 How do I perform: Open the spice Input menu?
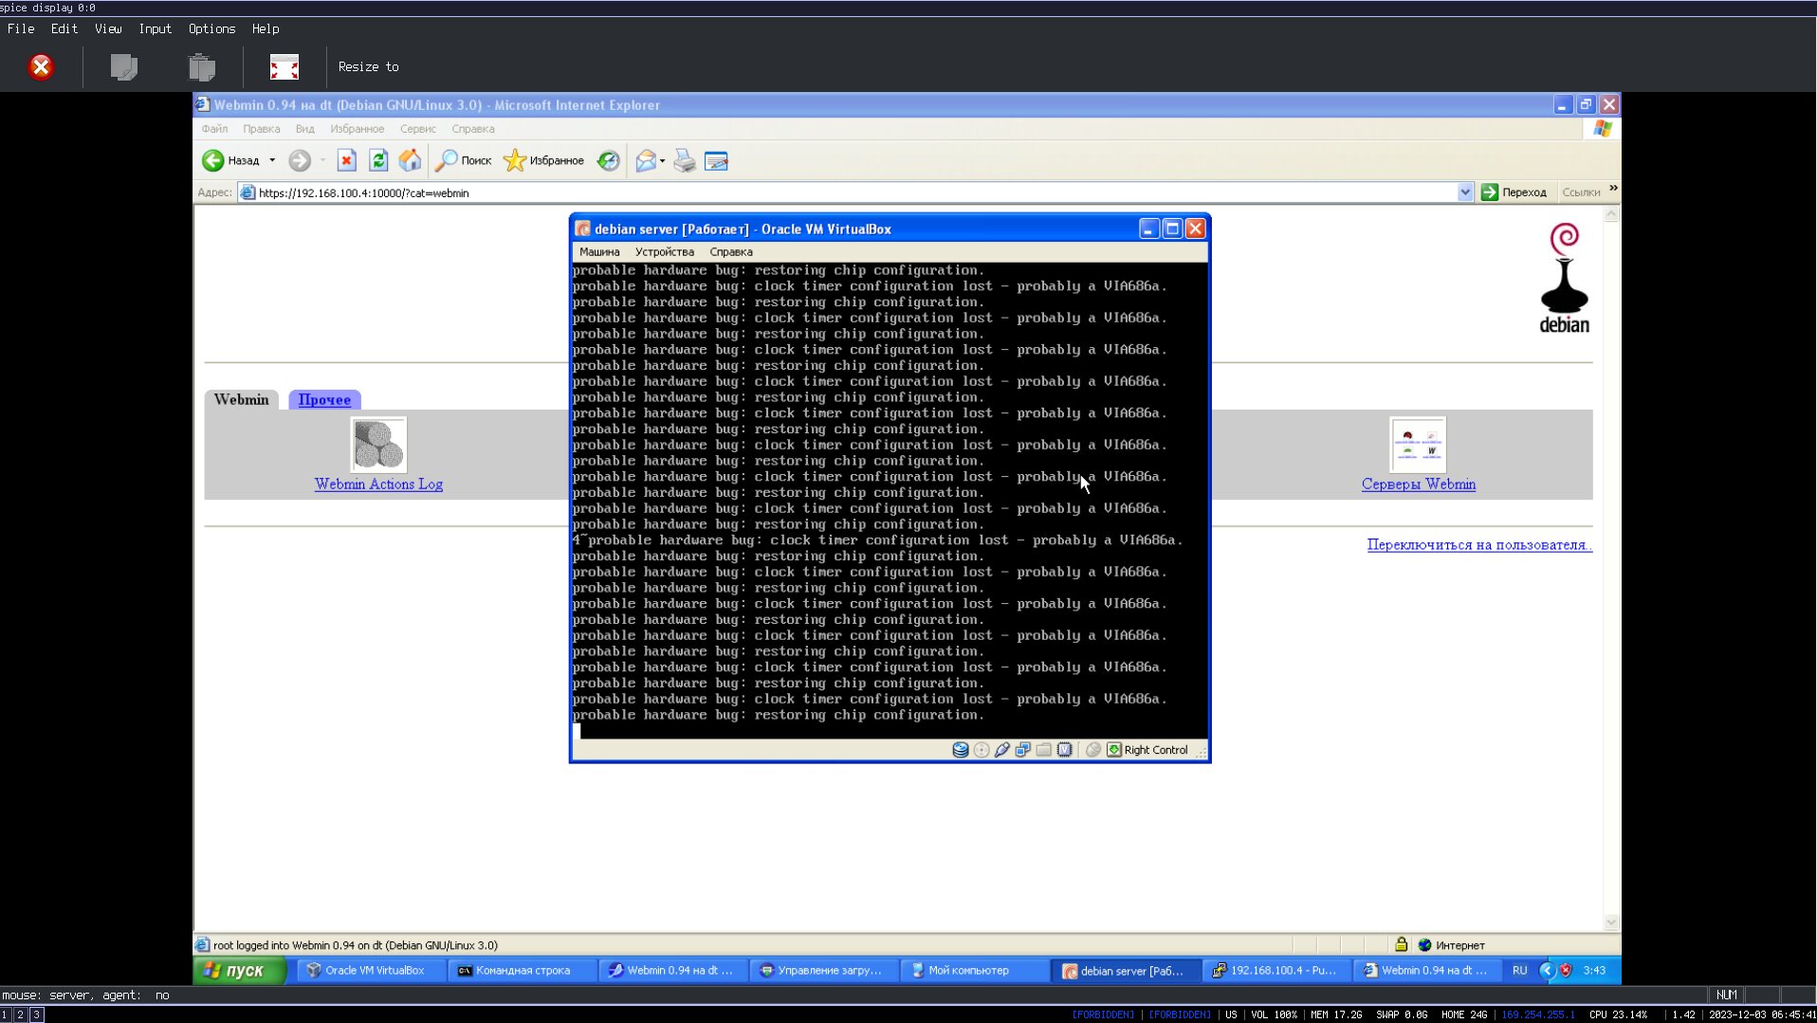point(155,28)
